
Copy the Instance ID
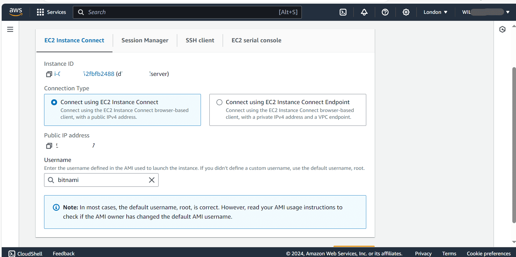pos(49,74)
